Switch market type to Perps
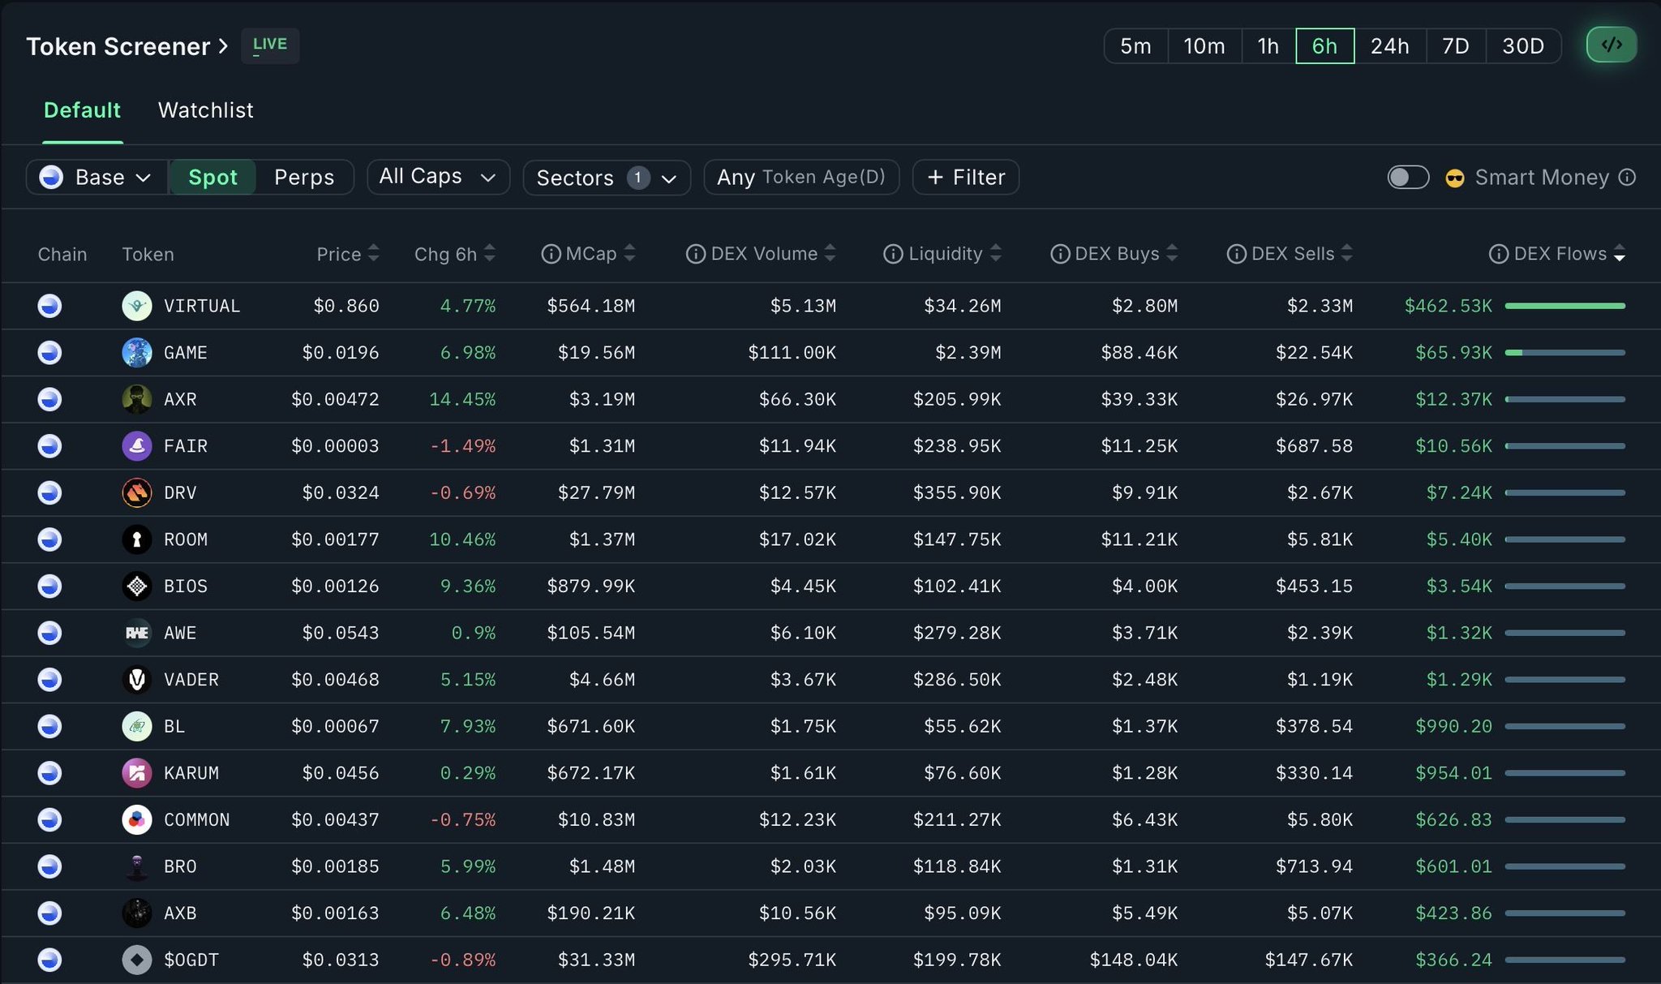This screenshot has height=984, width=1661. click(x=303, y=178)
